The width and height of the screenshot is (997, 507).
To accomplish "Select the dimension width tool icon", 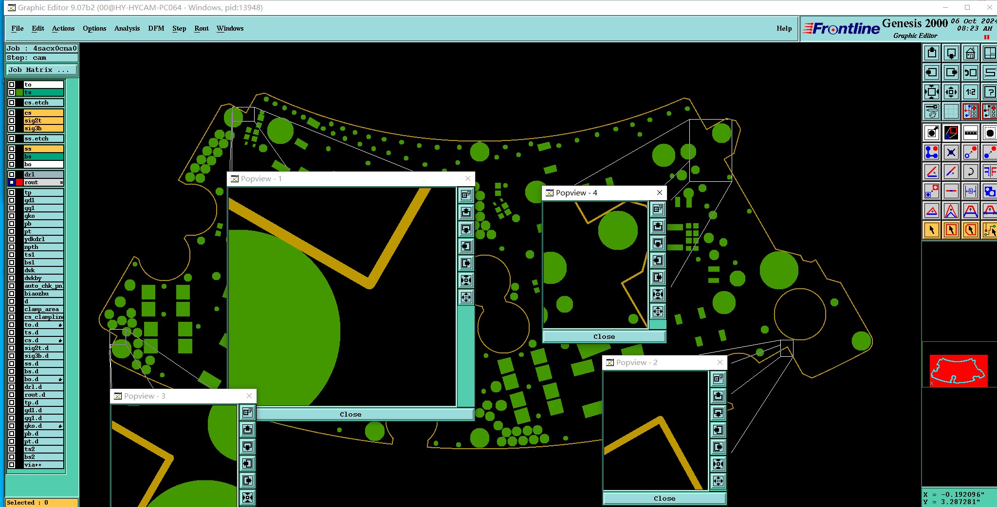I will [x=971, y=191].
